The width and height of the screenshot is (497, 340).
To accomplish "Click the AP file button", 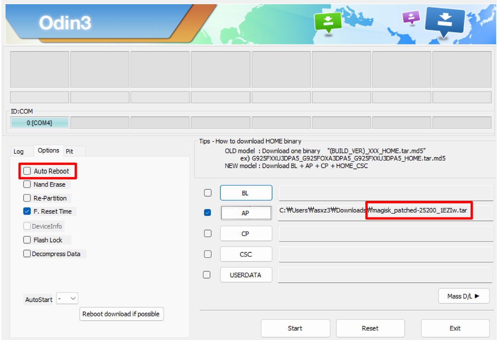I will [246, 213].
